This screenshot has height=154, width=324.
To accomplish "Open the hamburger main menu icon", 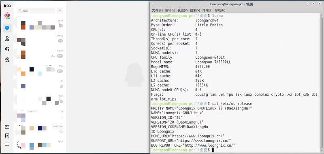I will click(7, 144).
